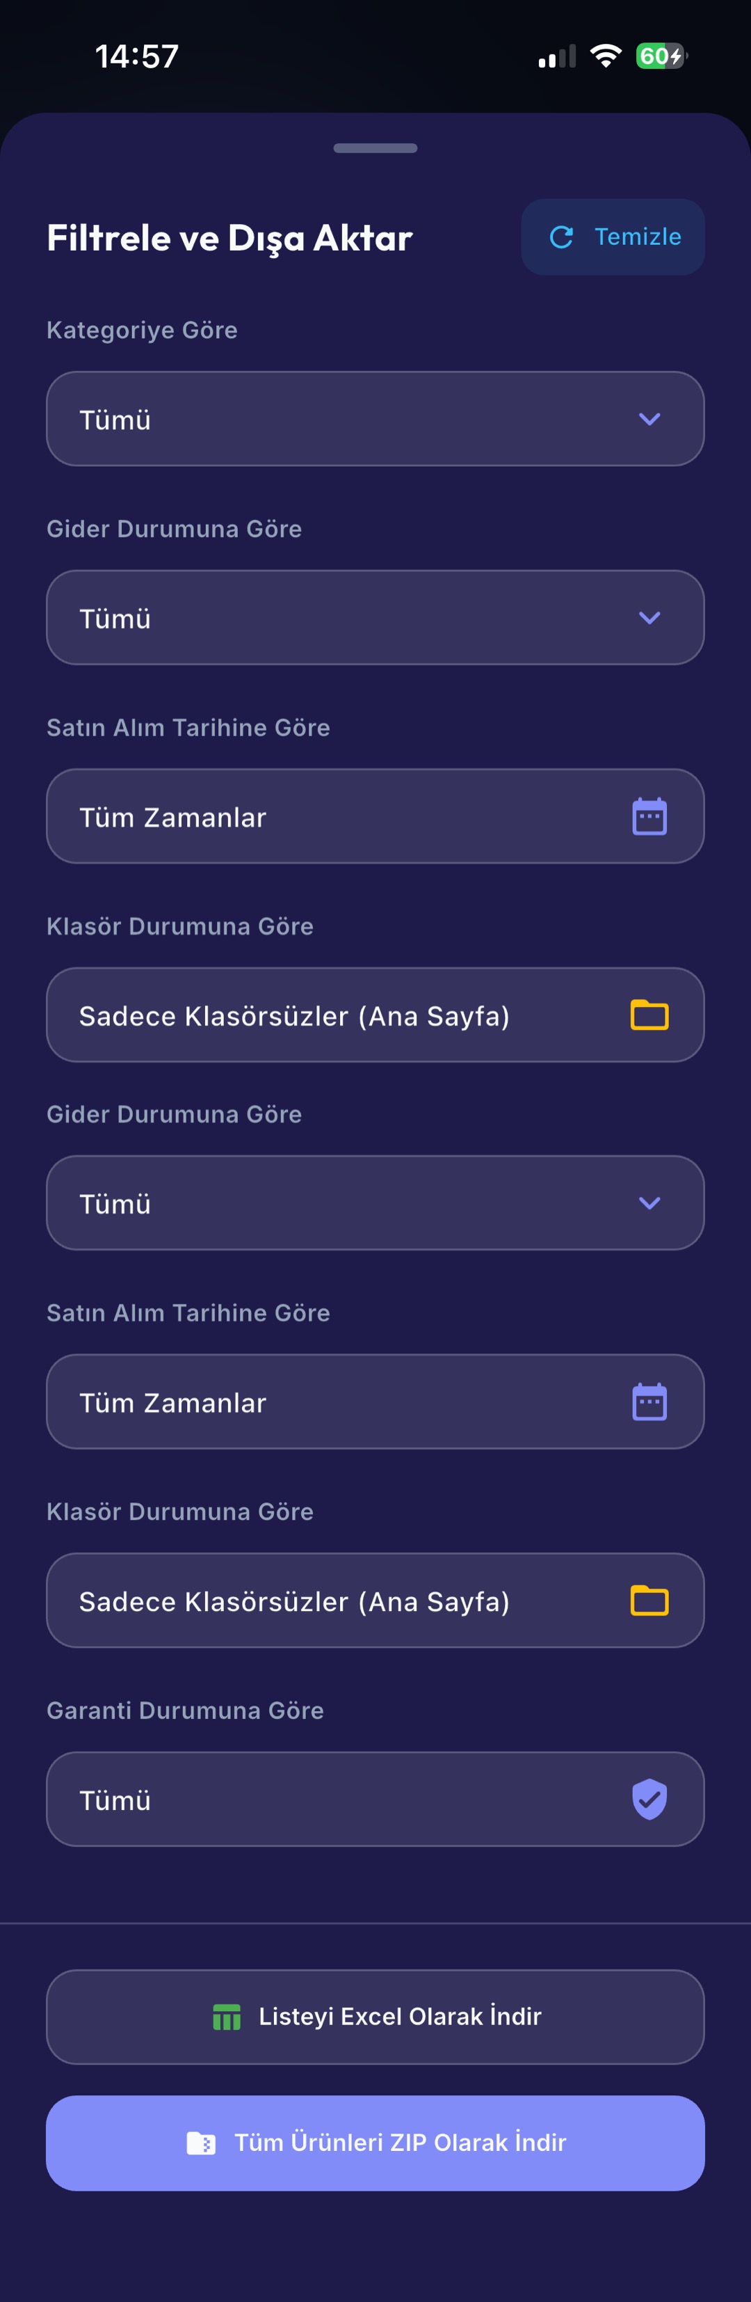Screen dimensions: 751x2302
Task: Click the folder icon on second Klasör filter
Action: (650, 1600)
